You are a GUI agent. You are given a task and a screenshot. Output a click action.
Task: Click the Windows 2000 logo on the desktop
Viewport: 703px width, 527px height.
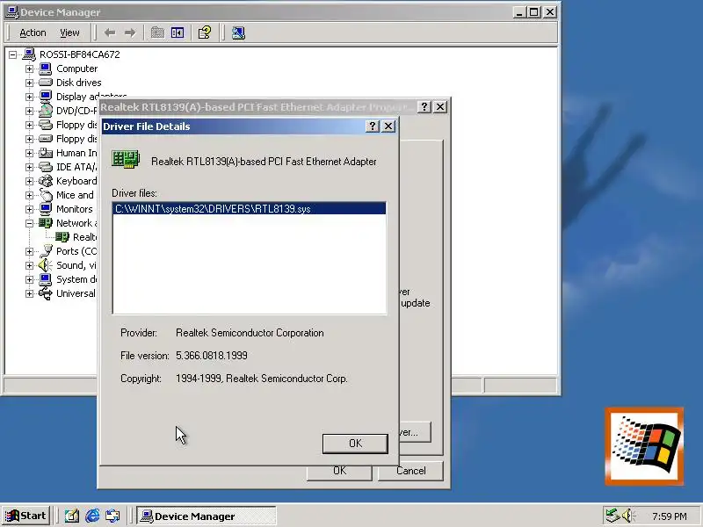pyautogui.click(x=644, y=446)
